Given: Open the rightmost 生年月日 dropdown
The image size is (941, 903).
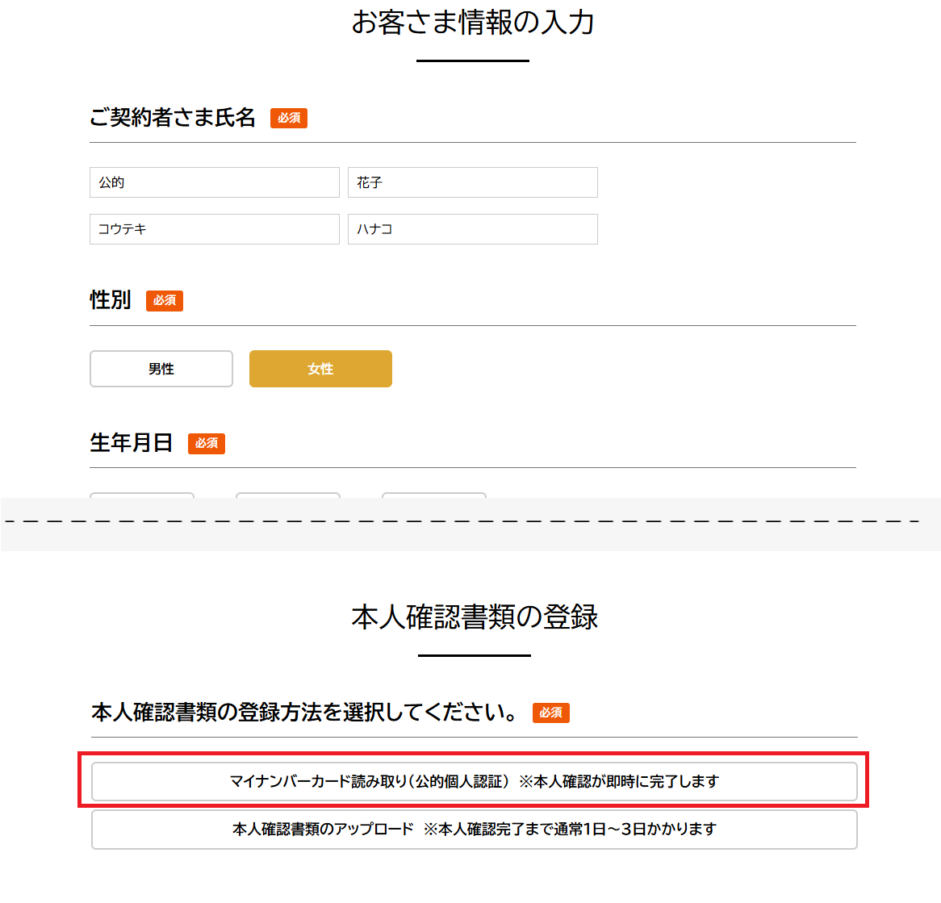Looking at the screenshot, I should click(x=434, y=495).
